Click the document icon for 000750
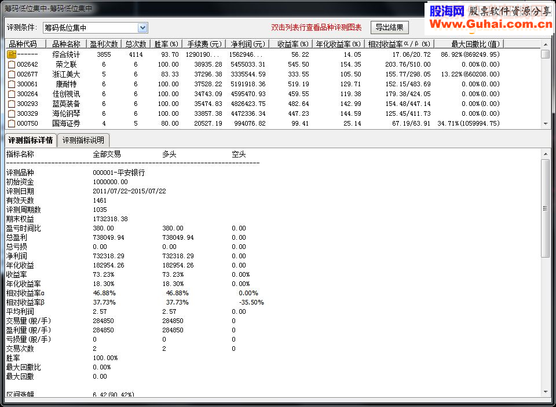This screenshot has width=556, height=407. pos(12,124)
